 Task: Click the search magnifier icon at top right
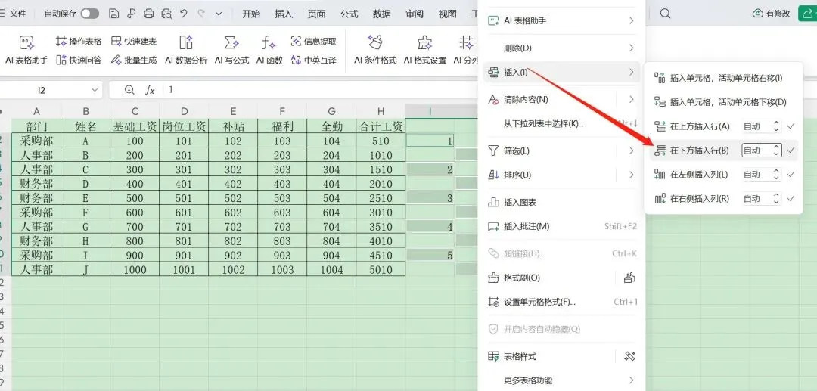(666, 14)
